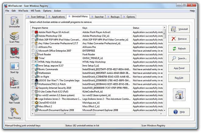
Task: Click the Inno Setup program icon
Action: click(37, 66)
